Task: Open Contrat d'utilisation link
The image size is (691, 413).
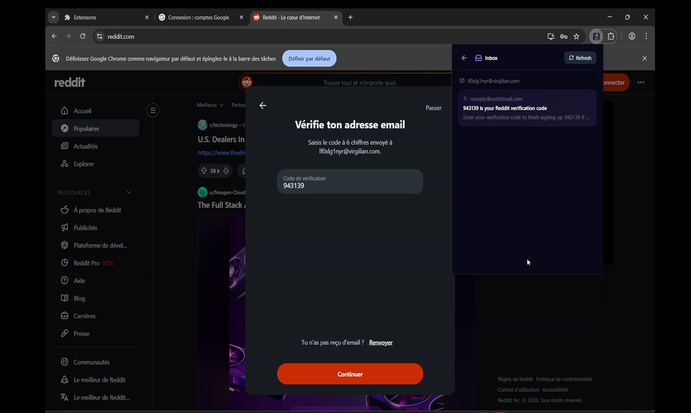Action: pos(519,390)
